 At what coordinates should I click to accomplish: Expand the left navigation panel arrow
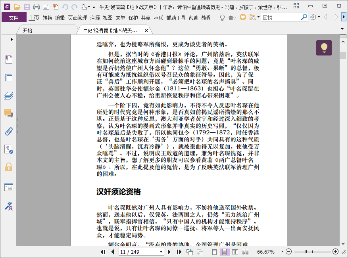click(12, 40)
